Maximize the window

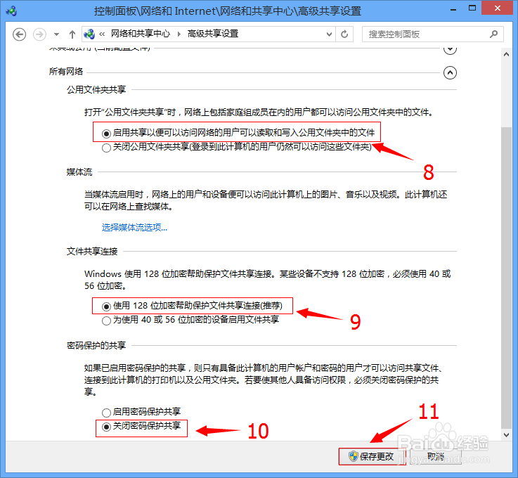[x=472, y=8]
